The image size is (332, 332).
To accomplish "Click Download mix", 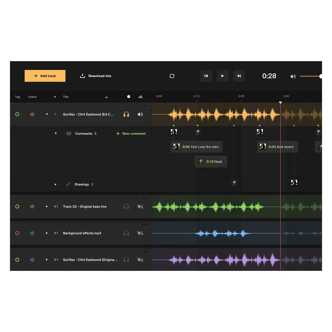I will click(95, 76).
